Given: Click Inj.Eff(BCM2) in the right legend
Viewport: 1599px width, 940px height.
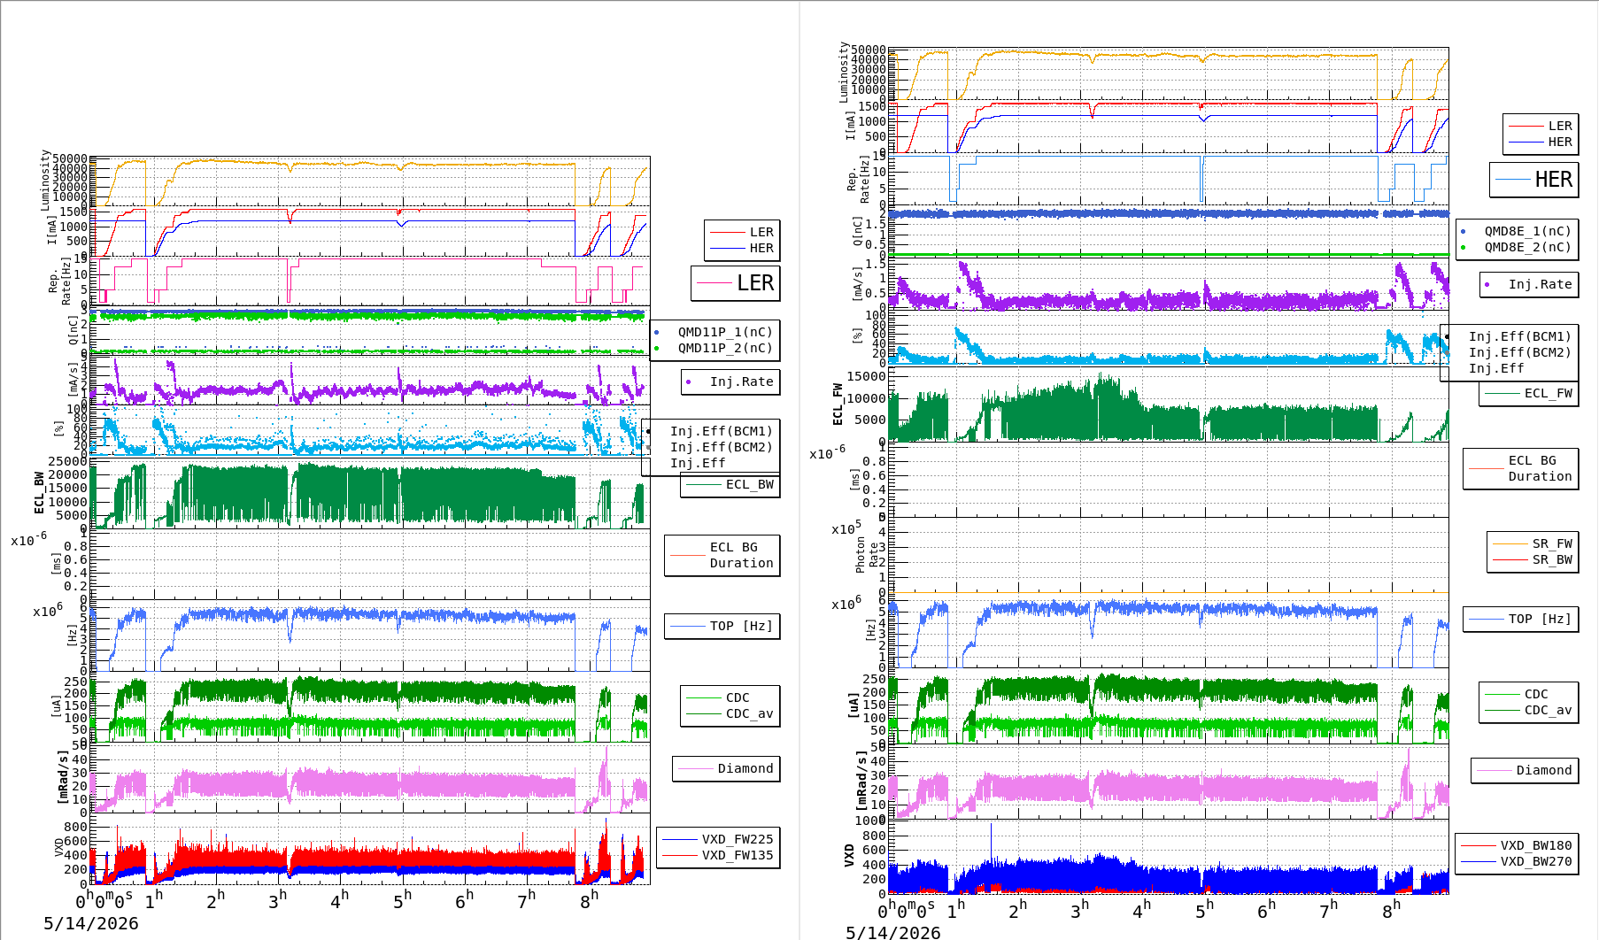Looking at the screenshot, I should click(1519, 352).
